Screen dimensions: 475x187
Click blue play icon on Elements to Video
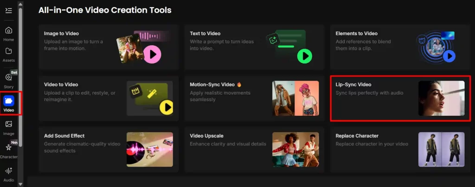[449, 56]
